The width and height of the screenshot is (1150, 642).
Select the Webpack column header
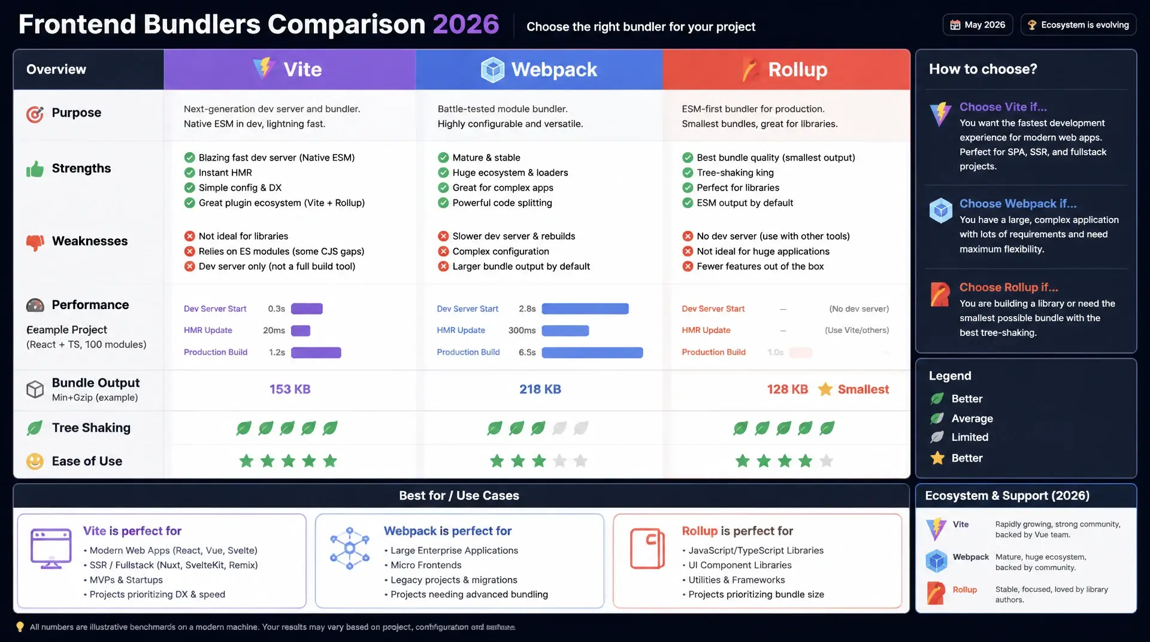point(539,69)
